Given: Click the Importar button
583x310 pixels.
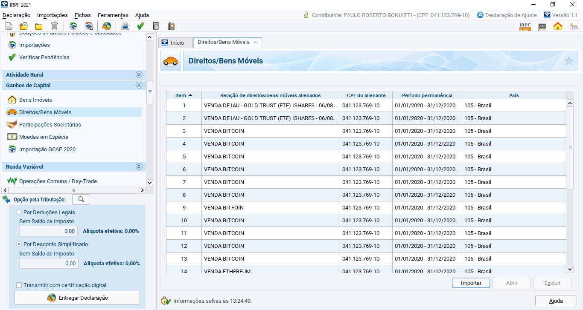Looking at the screenshot, I should [471, 283].
